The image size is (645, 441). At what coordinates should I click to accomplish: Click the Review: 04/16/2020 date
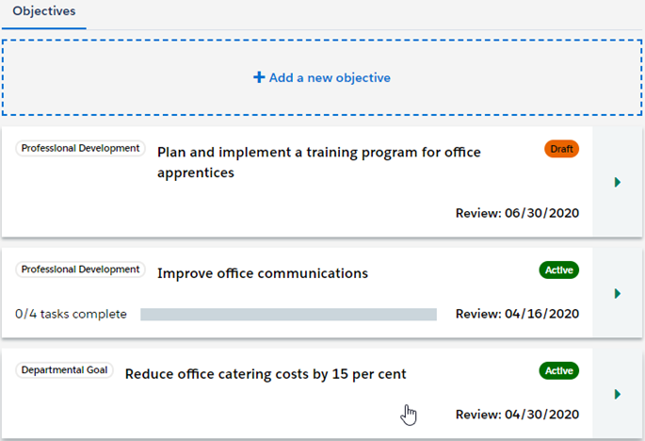tap(516, 314)
